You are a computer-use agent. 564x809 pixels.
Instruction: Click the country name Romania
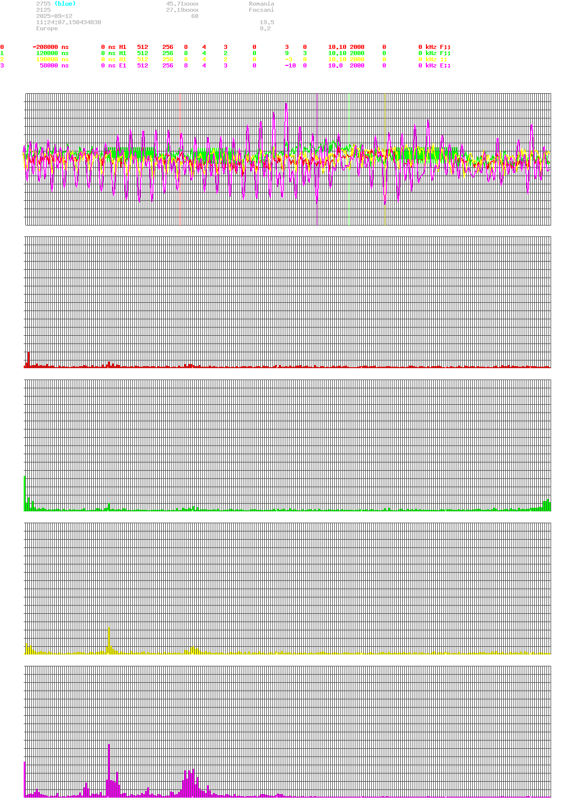pyautogui.click(x=262, y=4)
